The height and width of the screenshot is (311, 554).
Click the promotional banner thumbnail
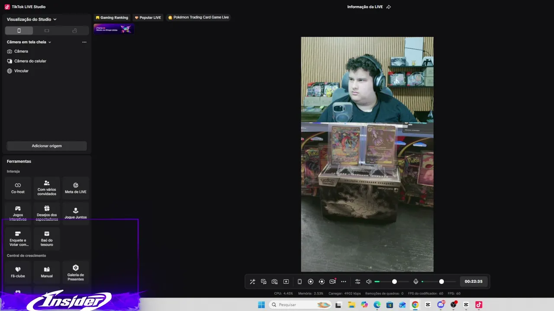tap(114, 29)
